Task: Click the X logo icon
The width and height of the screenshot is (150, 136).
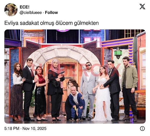Action: (142, 6)
